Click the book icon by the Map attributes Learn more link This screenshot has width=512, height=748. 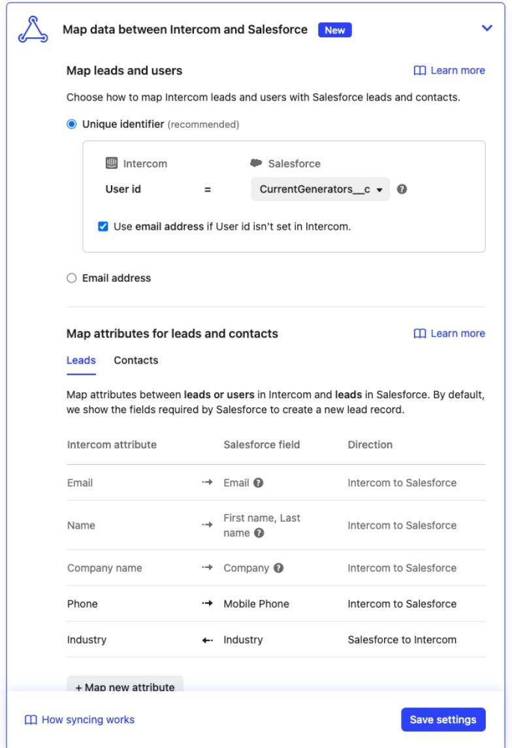click(420, 334)
